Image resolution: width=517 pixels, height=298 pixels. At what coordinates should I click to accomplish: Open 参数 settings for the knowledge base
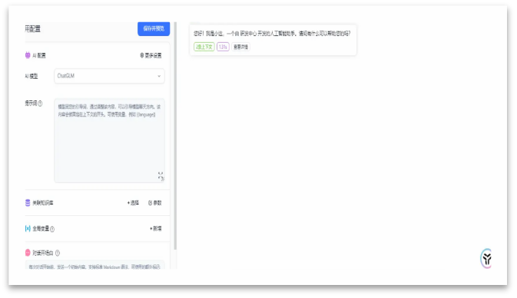(155, 202)
